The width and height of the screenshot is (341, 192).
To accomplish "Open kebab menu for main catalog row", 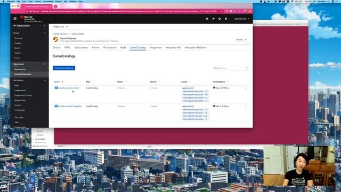I will click(x=246, y=88).
